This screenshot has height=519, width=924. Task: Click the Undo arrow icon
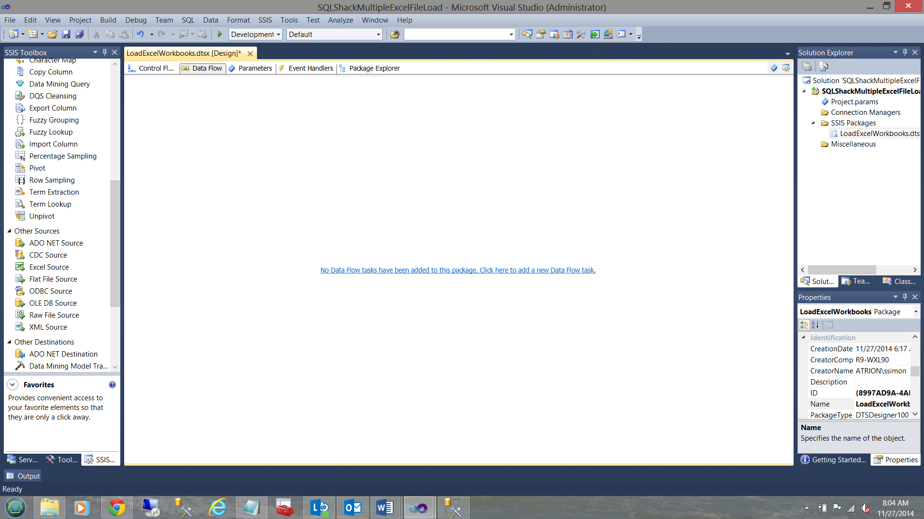140,34
